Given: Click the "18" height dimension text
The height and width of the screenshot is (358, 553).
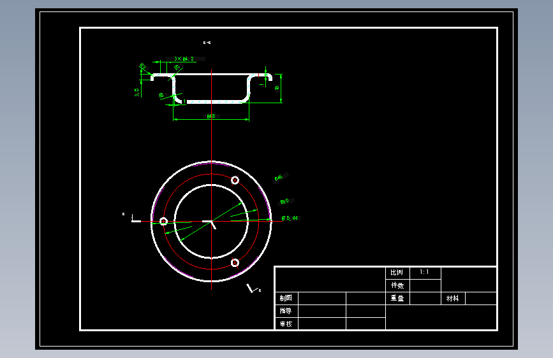Looking at the screenshot, I should (x=277, y=88).
